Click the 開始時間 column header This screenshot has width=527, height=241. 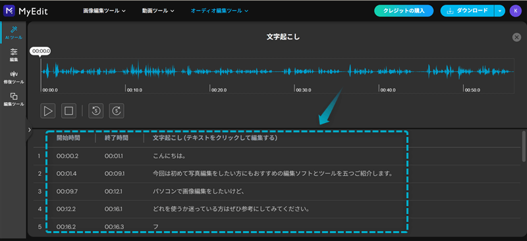[69, 138]
